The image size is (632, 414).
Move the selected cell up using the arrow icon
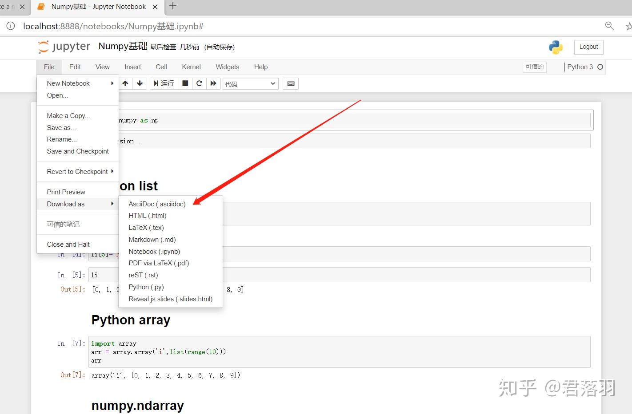click(125, 83)
